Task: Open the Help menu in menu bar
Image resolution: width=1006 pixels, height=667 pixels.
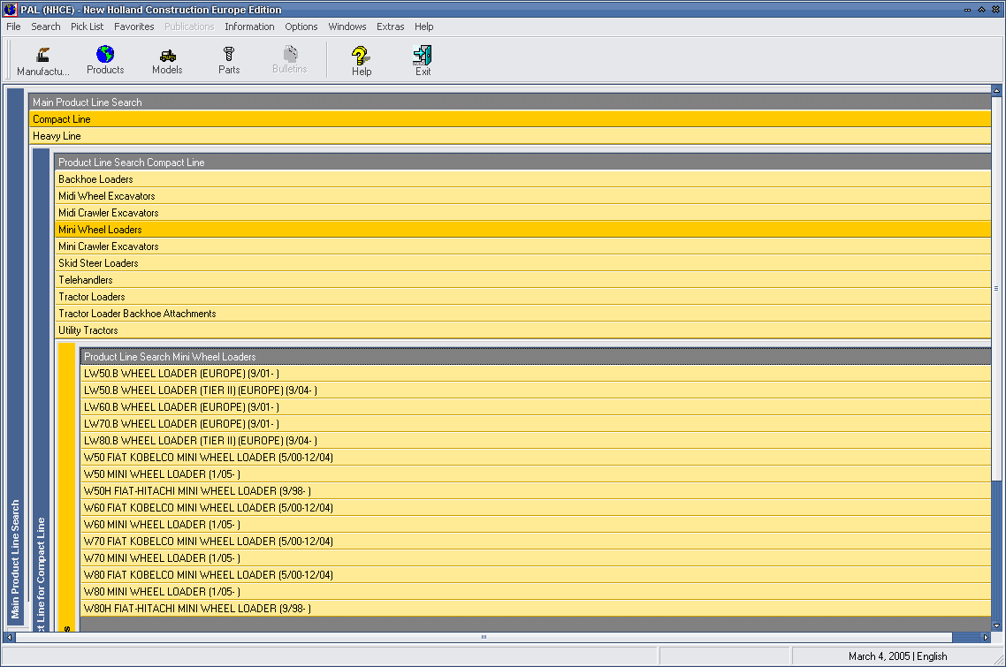Action: coord(424,27)
